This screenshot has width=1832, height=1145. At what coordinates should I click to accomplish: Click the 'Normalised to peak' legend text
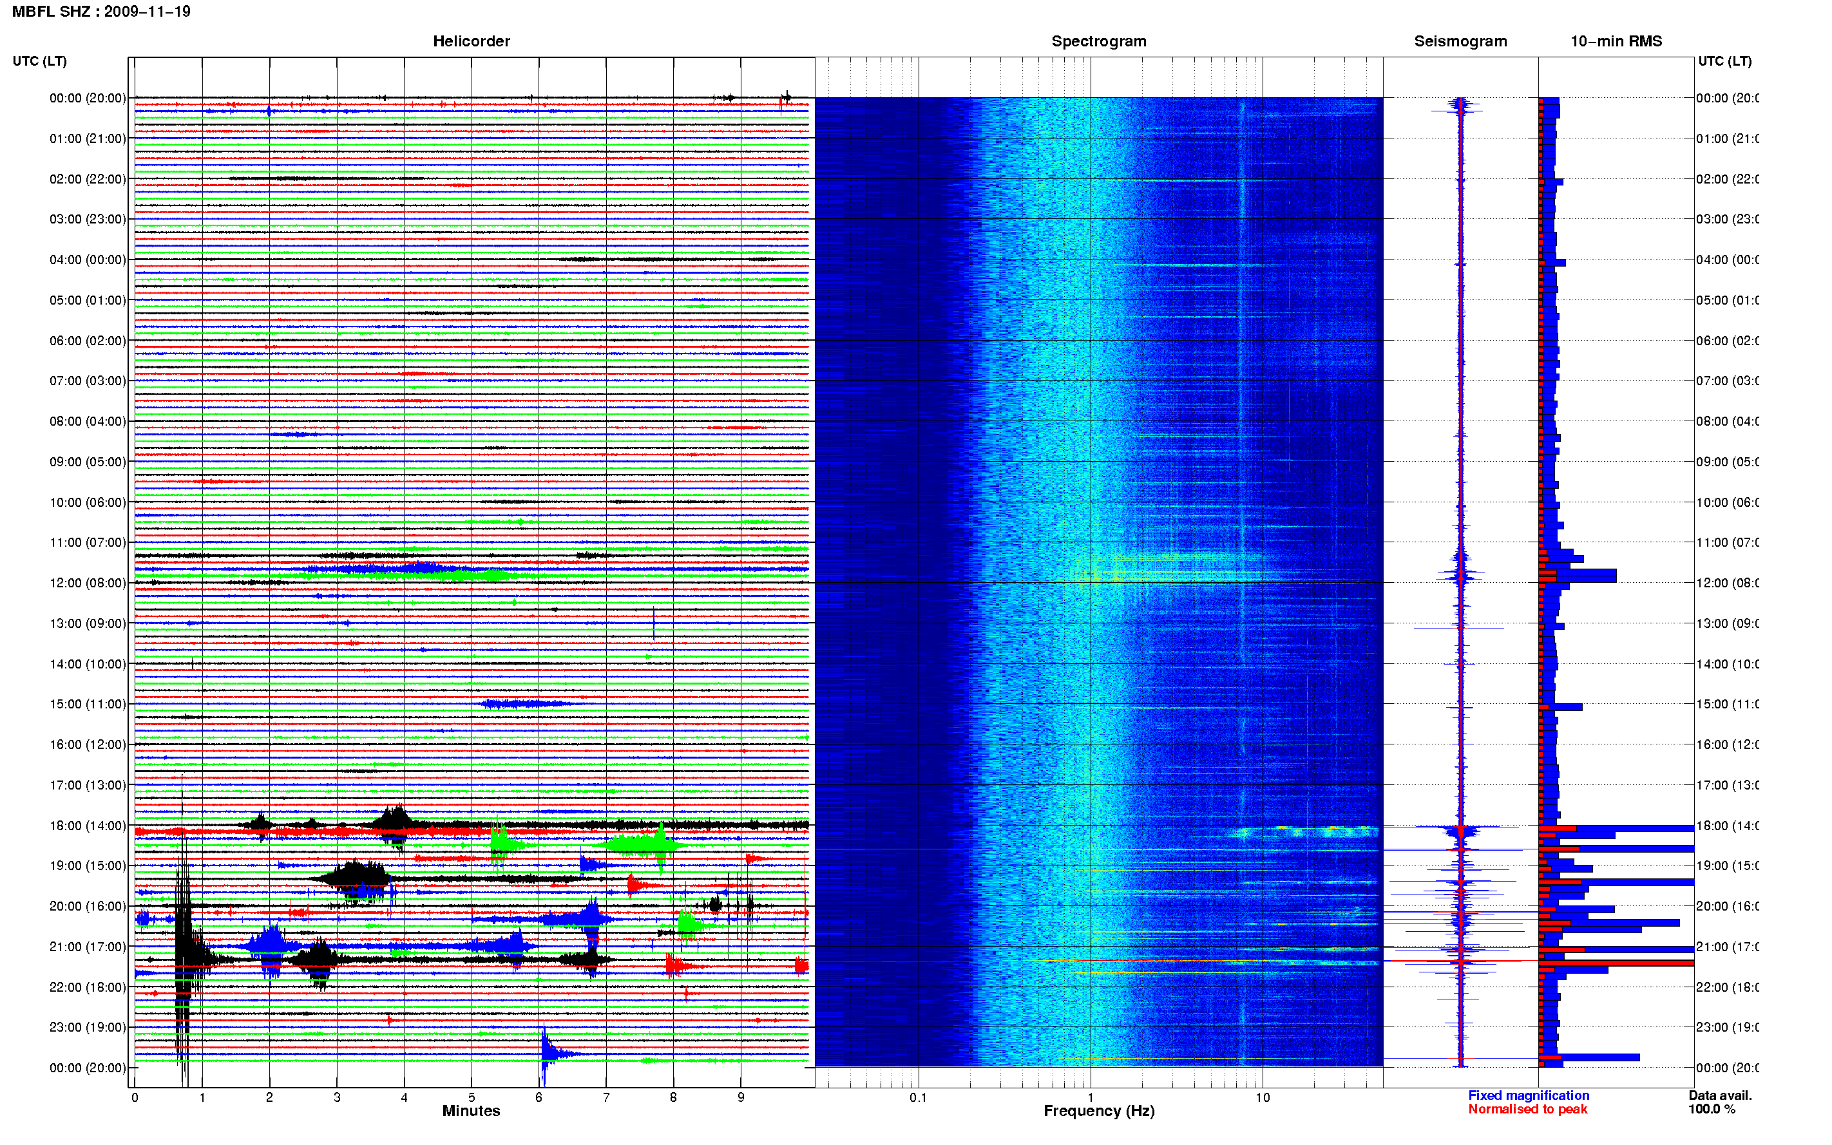point(1527,1109)
